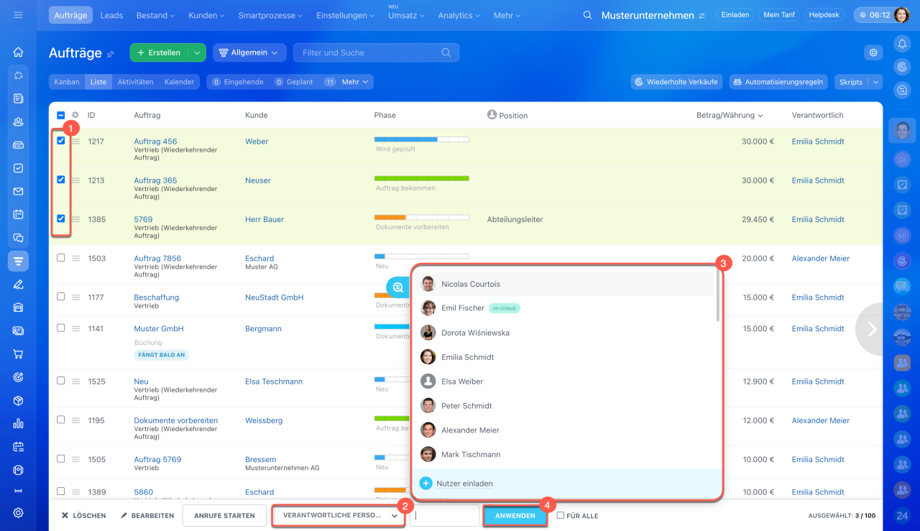Open list settings gear beside Skripts

pyautogui.click(x=873, y=52)
